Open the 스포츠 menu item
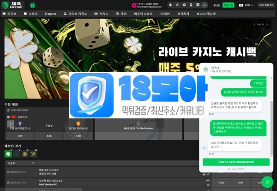This screenshot has width=277, height=191. point(31,14)
